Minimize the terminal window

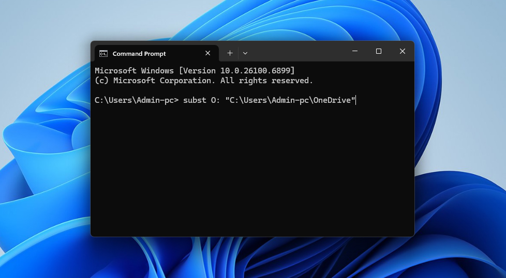pos(355,51)
